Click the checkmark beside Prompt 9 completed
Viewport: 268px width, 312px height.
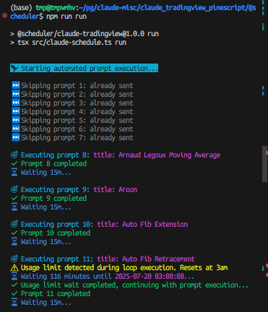(14, 198)
